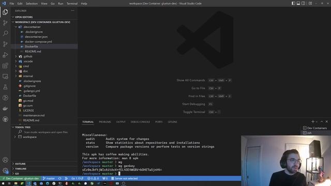Collapse the .devcontainer folder
331x186 pixels.
(x=44, y=27)
